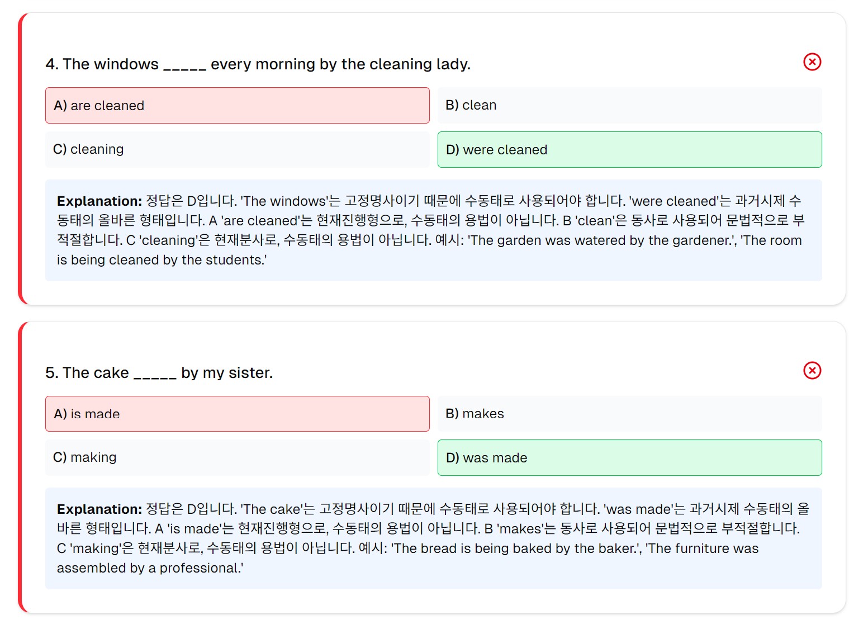
Task: Click the question 4 sentence about windows
Action: [258, 64]
